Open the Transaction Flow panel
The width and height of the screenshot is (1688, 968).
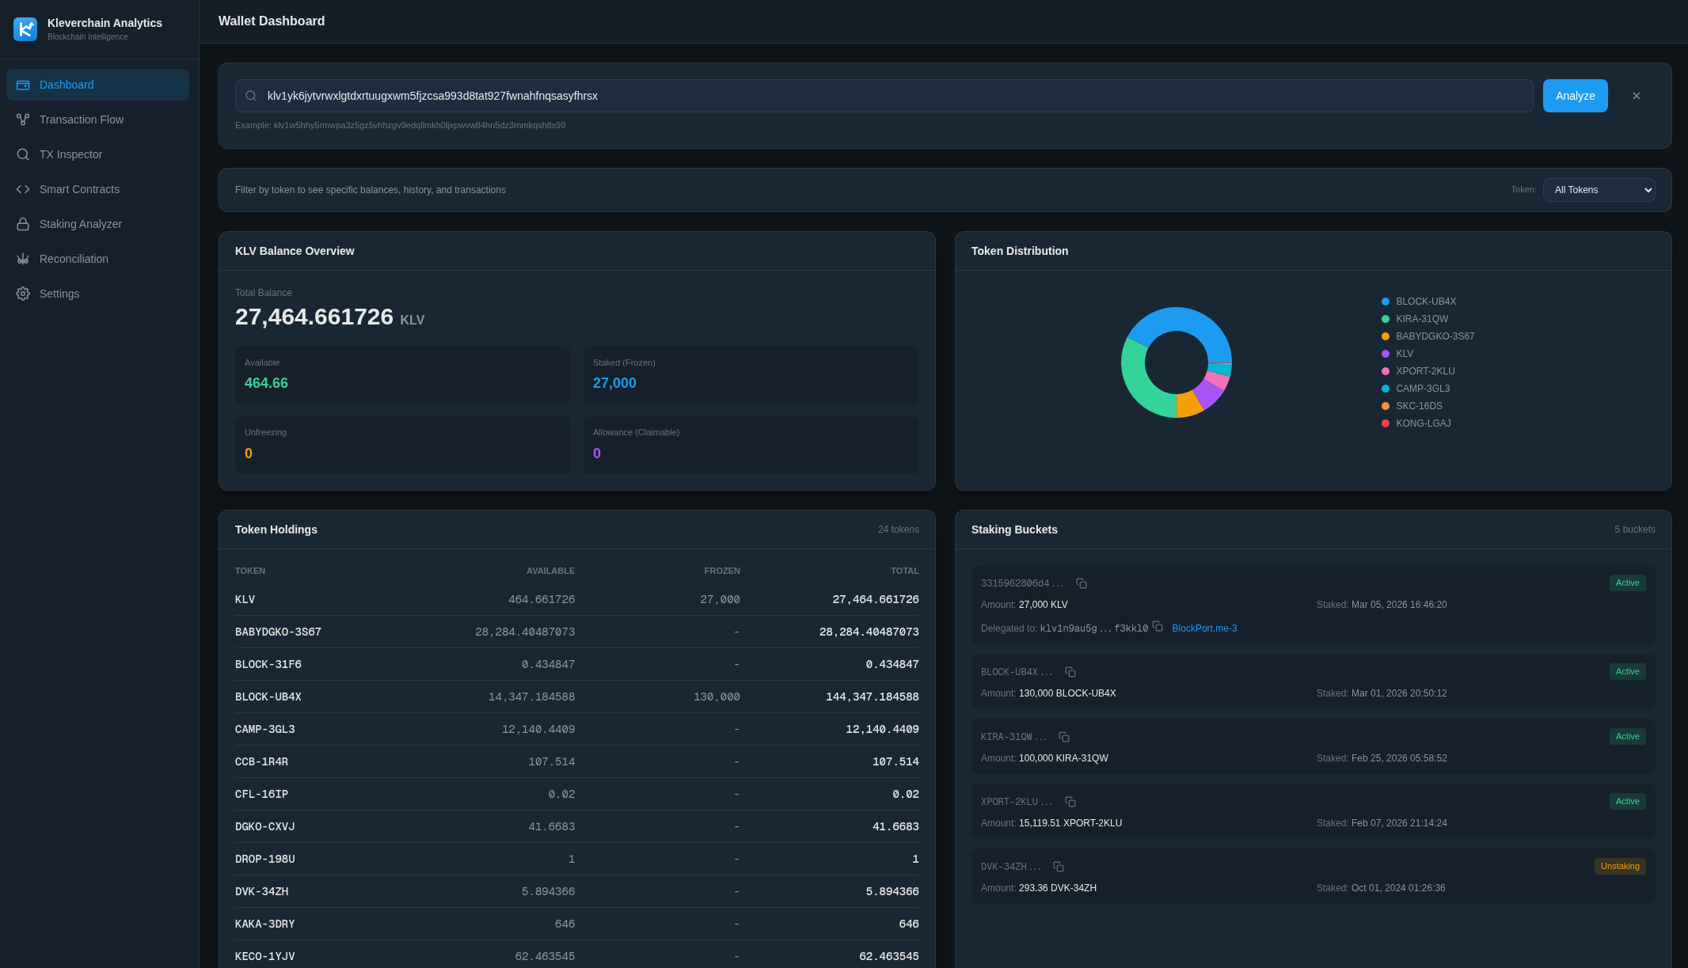[x=81, y=120]
